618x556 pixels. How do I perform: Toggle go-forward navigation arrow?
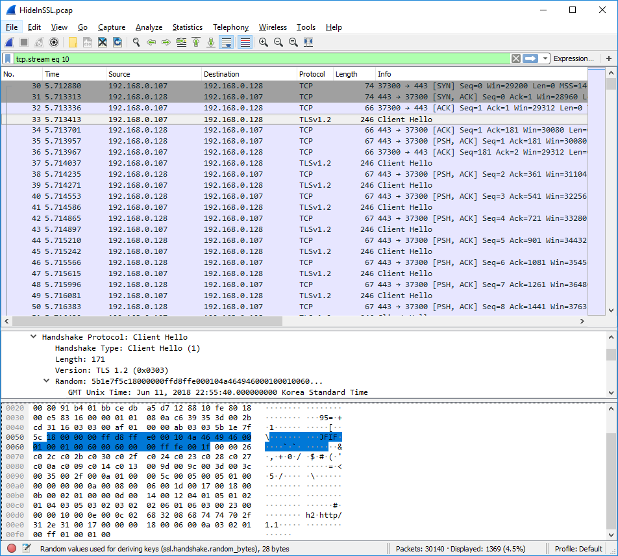pyautogui.click(x=166, y=42)
